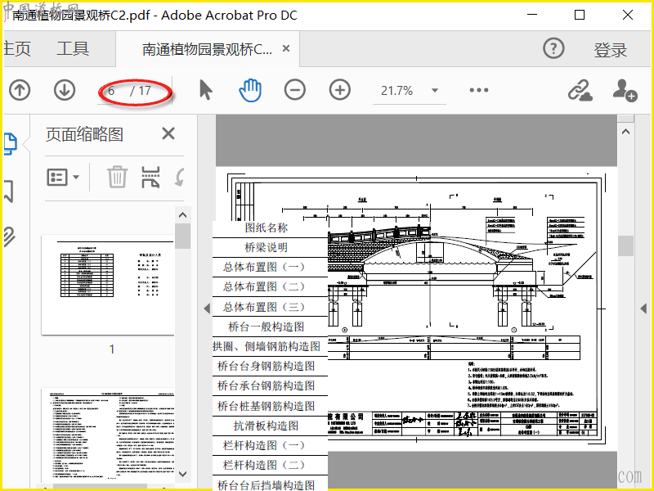Click the add person share icon

pyautogui.click(x=625, y=90)
